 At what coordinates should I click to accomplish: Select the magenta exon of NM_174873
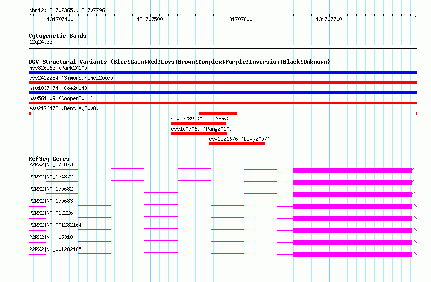click(353, 170)
